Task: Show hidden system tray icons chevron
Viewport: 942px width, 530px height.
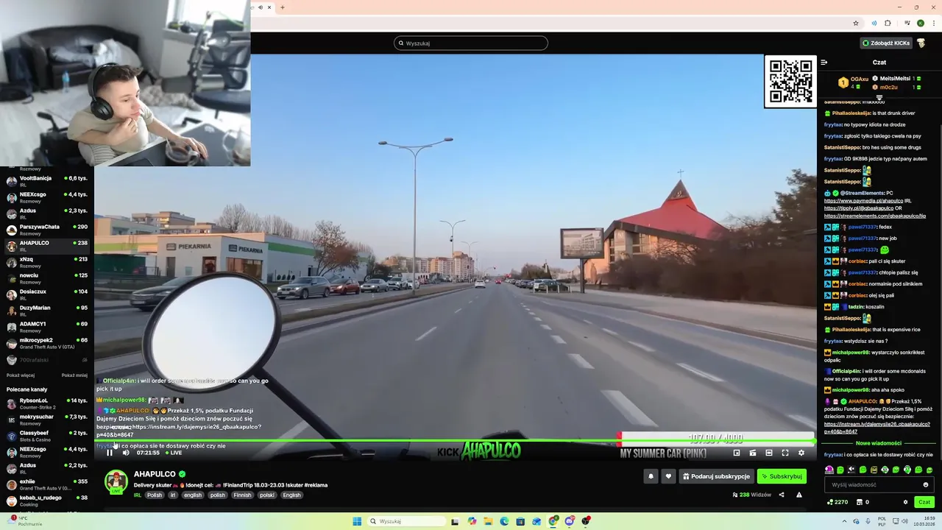Action: pyautogui.click(x=843, y=521)
